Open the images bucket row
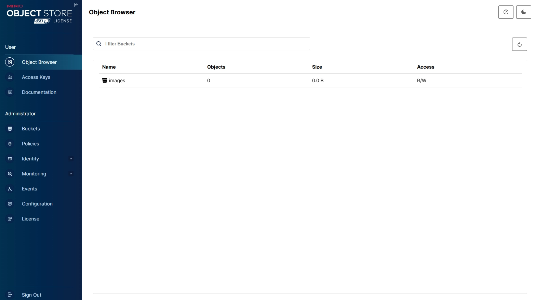The image size is (535, 300). click(117, 81)
